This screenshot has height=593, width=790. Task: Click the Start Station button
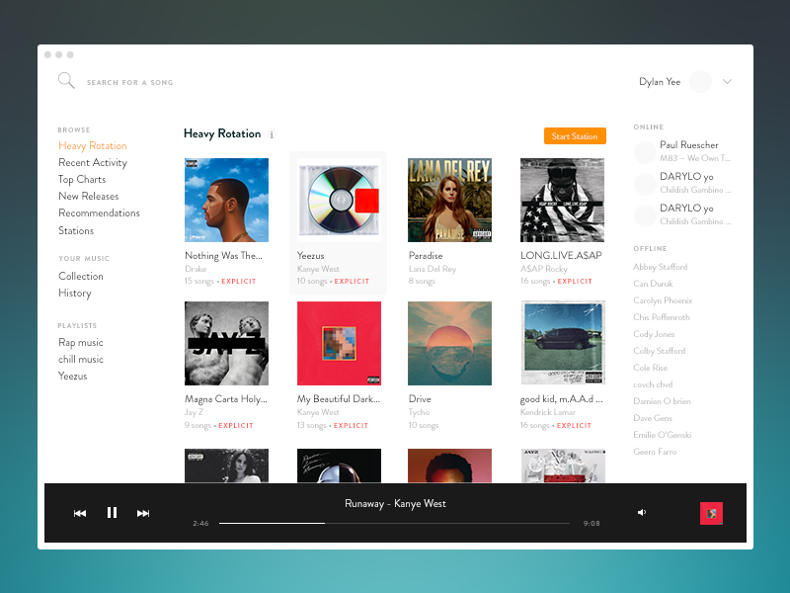[x=575, y=136]
